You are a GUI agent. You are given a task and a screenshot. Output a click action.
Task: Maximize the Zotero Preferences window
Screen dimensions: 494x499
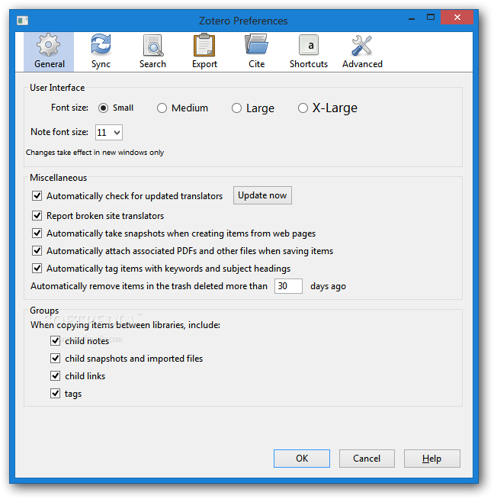click(431, 18)
